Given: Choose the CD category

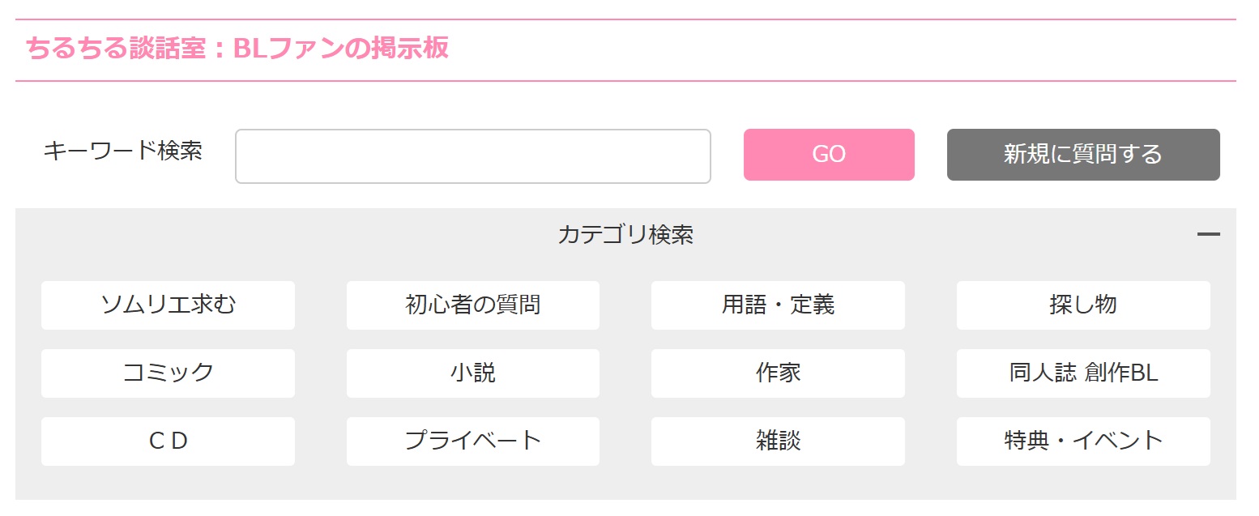Looking at the screenshot, I should tap(168, 441).
